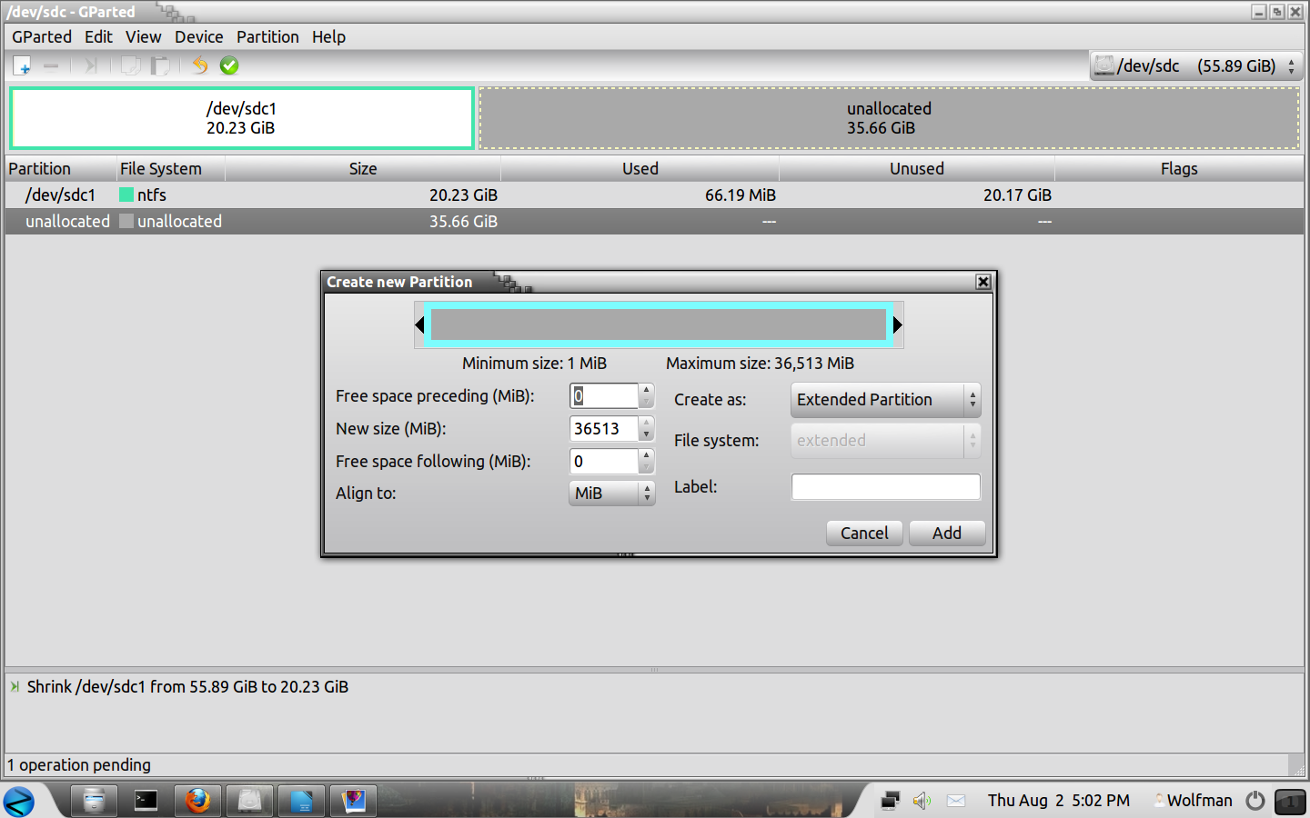Click the Partition column header
Screen dimensions: 1310x818
pos(61,169)
